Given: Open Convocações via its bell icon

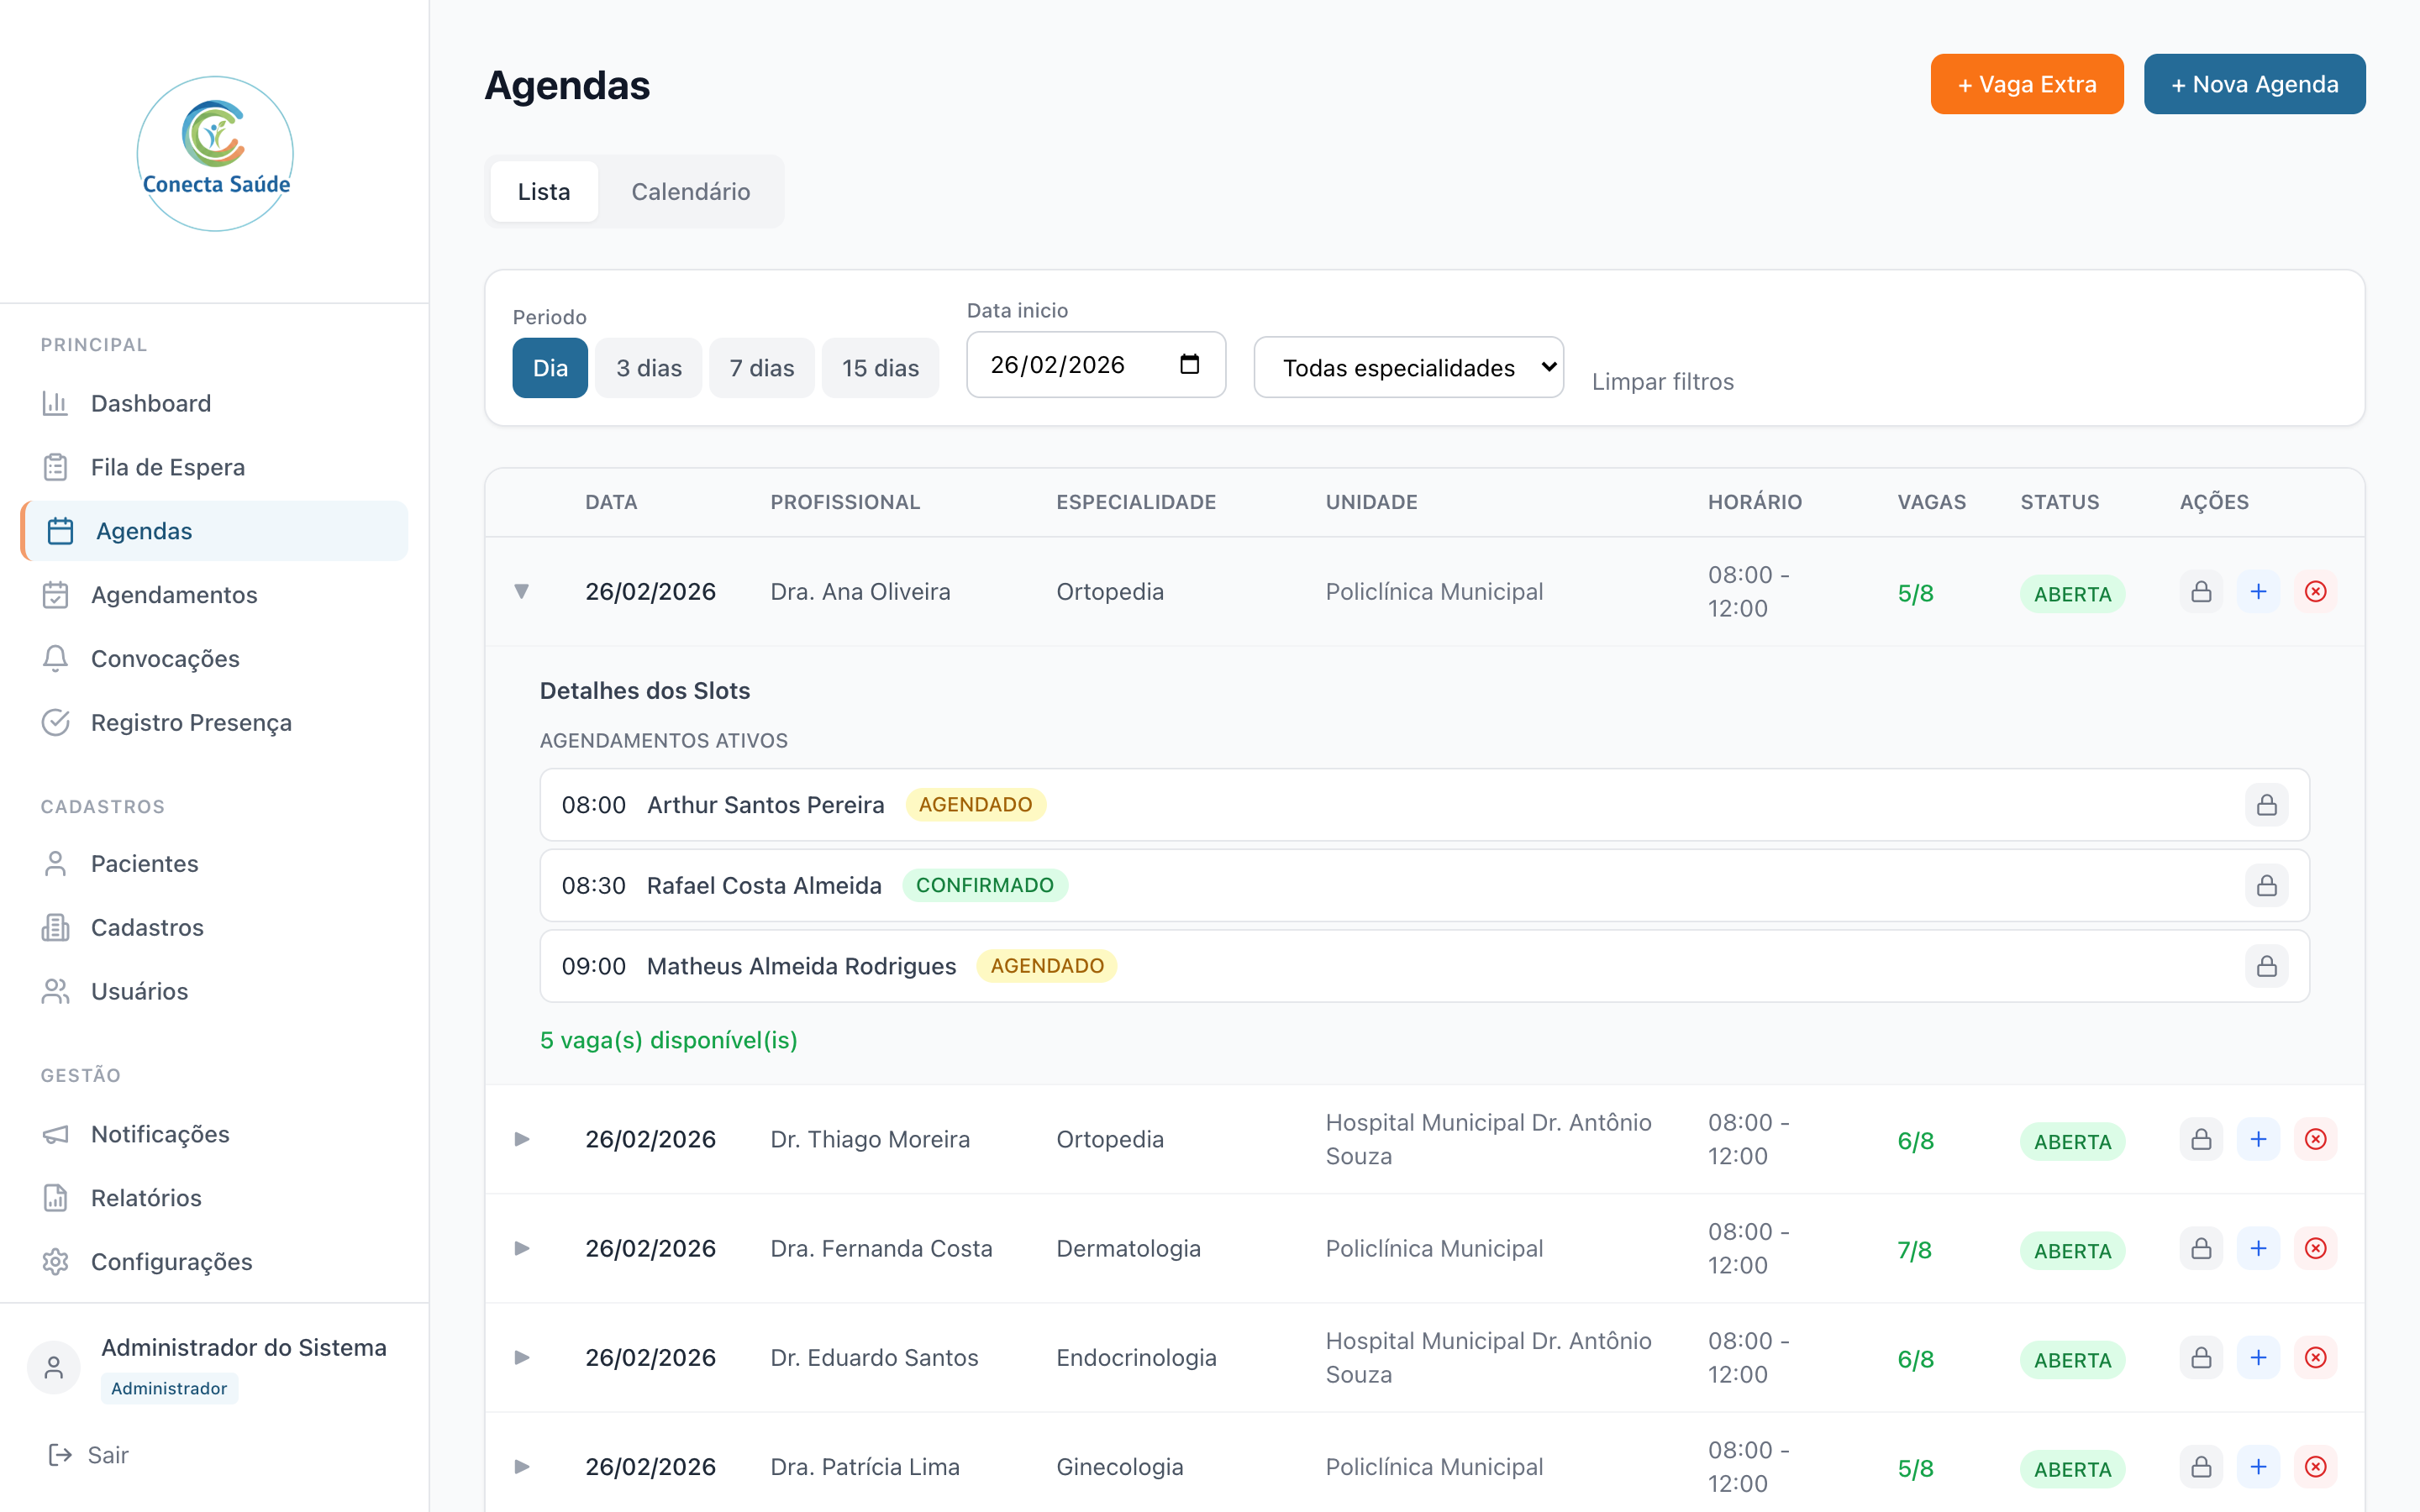Looking at the screenshot, I should pyautogui.click(x=56, y=659).
